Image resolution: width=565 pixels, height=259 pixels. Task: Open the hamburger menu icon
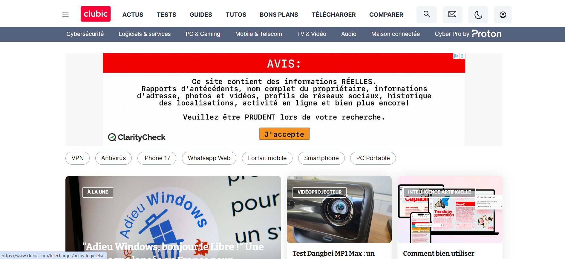coord(65,15)
